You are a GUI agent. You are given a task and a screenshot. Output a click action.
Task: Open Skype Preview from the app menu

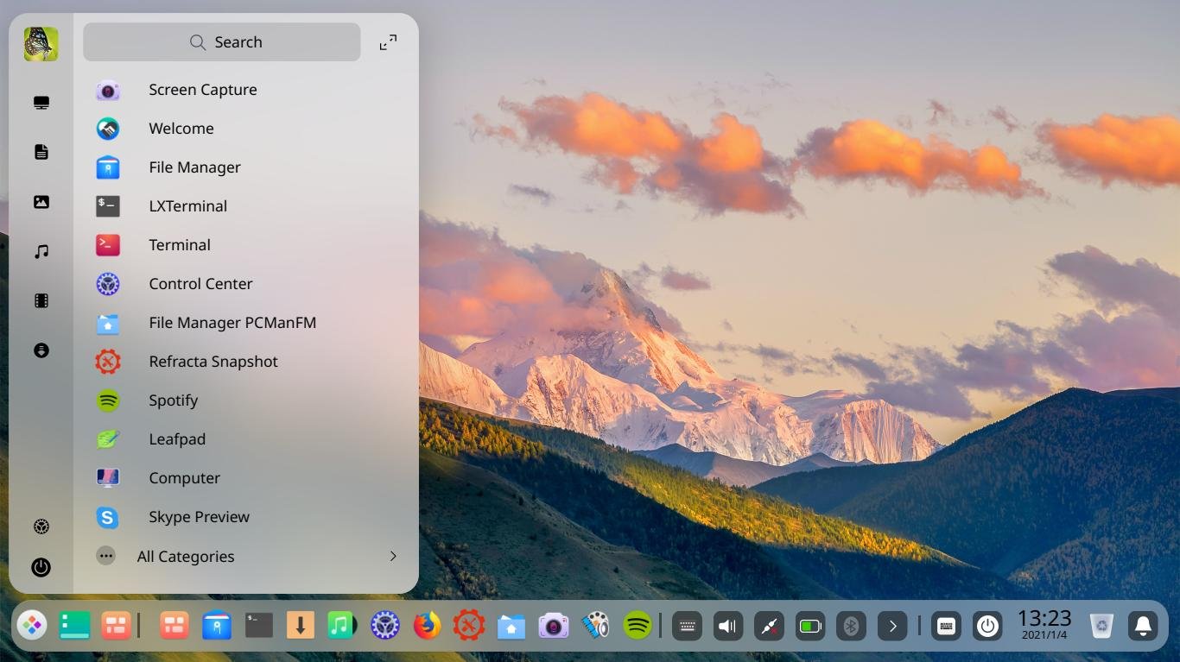click(x=199, y=516)
